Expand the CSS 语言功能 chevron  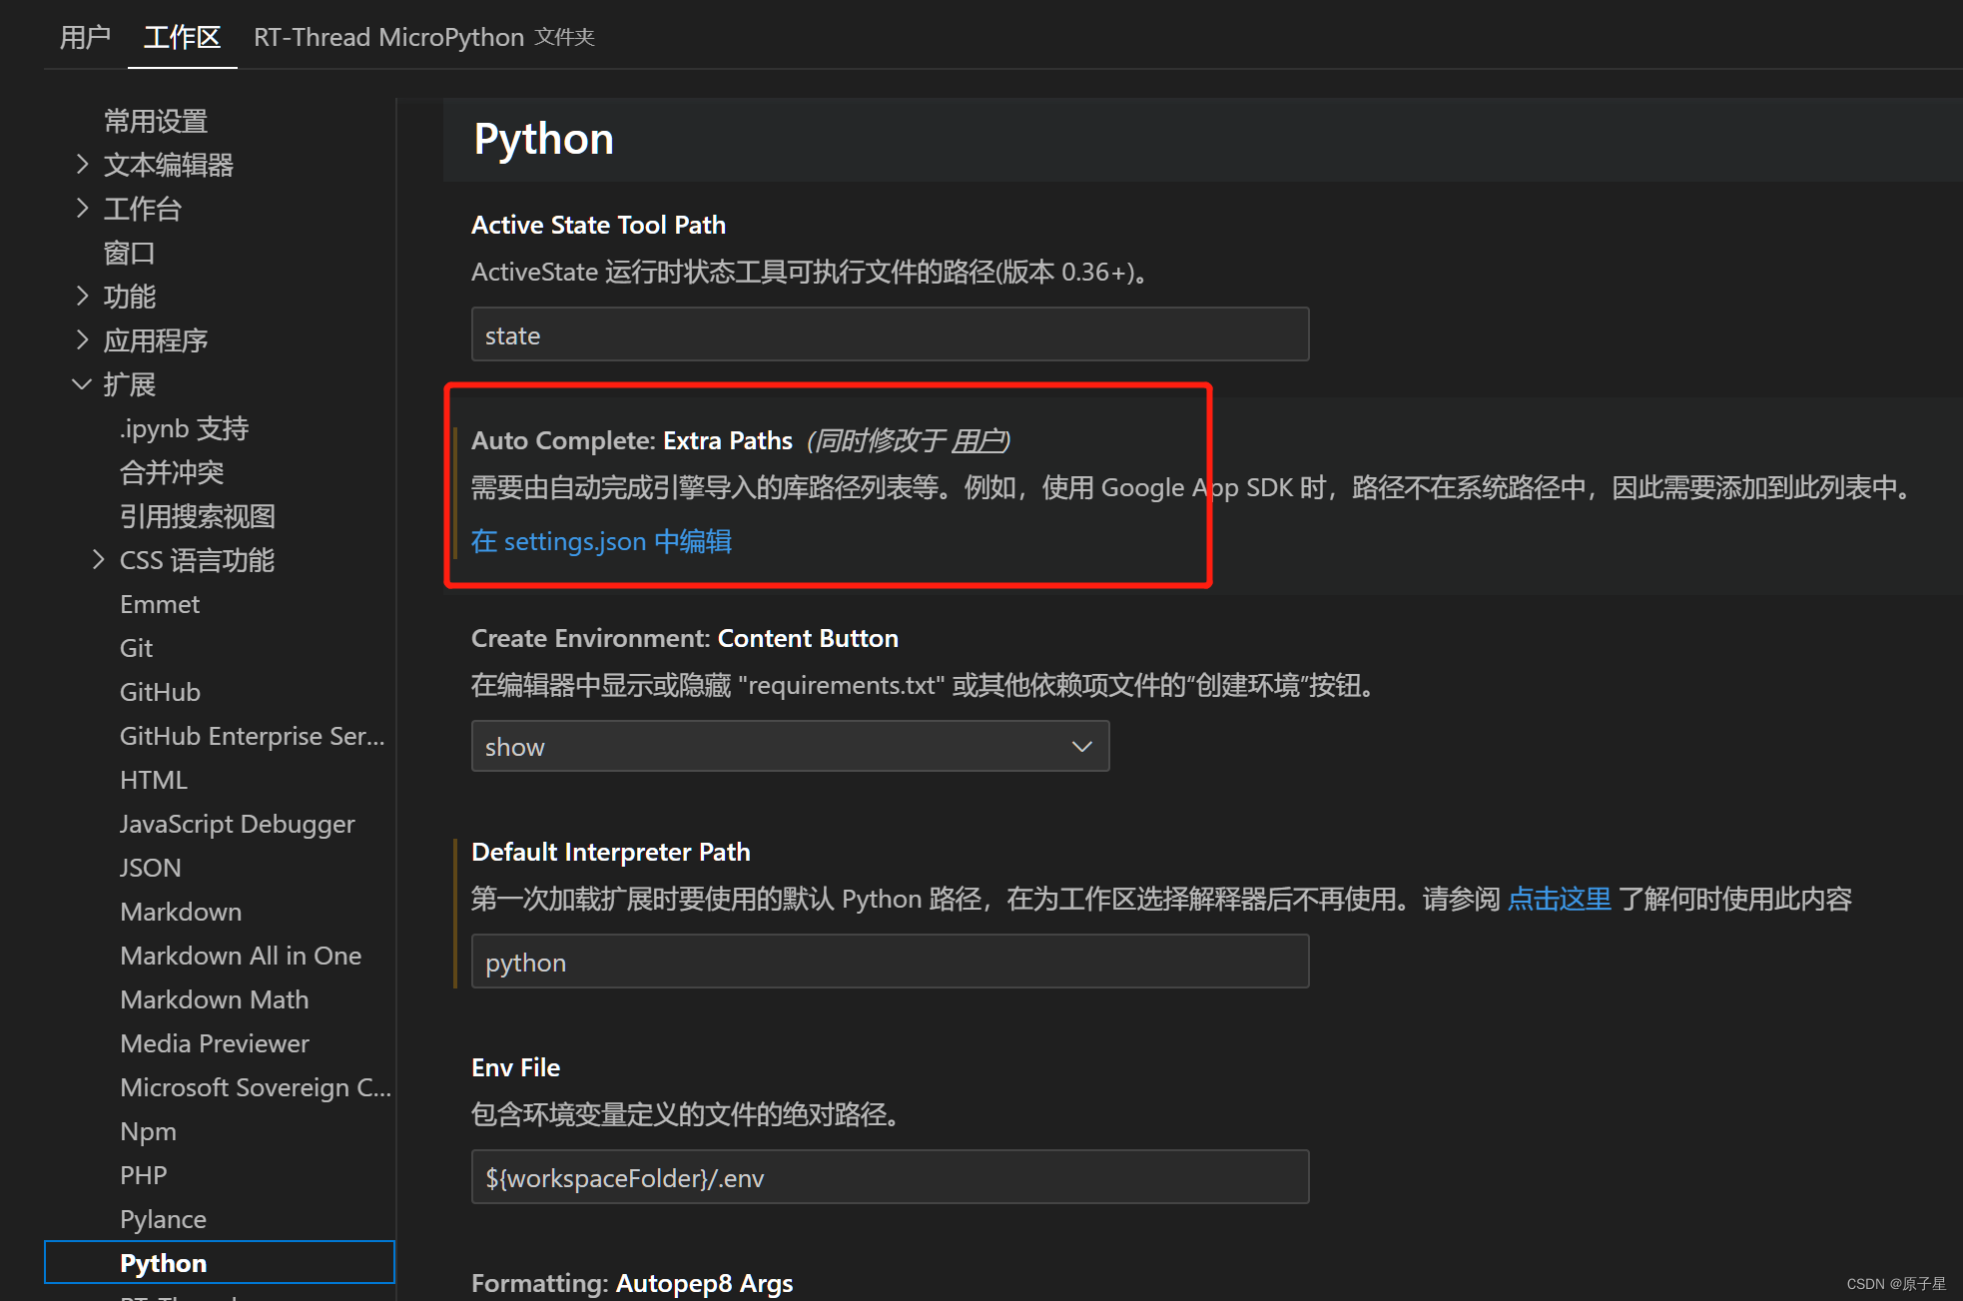tap(98, 560)
